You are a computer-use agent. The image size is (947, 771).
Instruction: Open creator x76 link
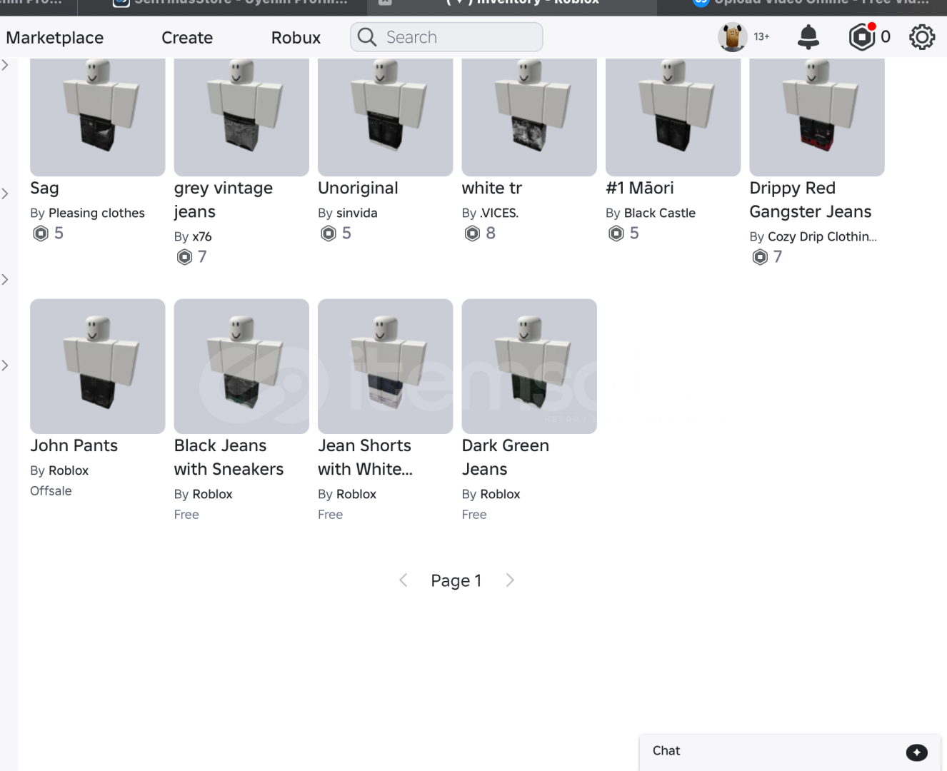202,237
